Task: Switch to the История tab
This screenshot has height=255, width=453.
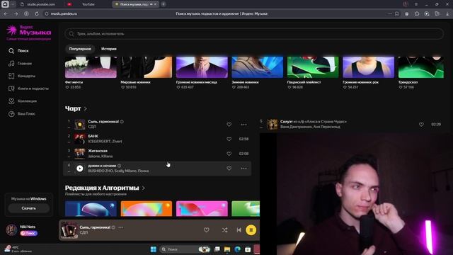Action: [x=109, y=49]
